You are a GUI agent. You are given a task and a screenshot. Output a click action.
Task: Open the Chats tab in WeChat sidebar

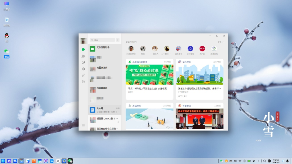pyautogui.click(x=83, y=49)
